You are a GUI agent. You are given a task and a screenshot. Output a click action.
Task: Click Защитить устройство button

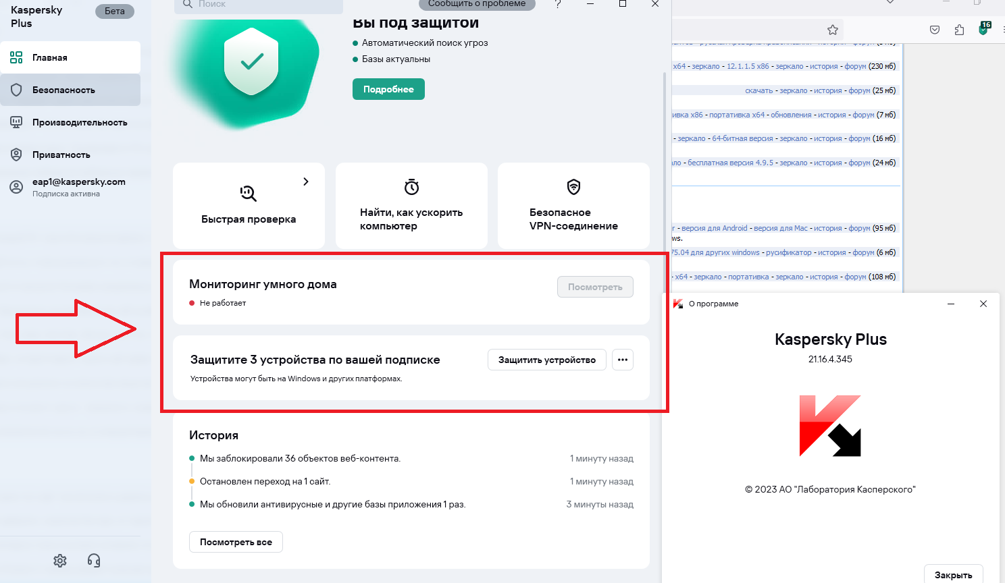[x=547, y=360]
